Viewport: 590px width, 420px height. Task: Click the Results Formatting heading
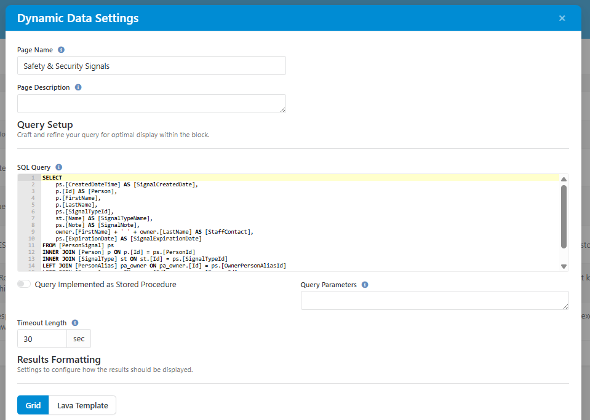tap(58, 360)
